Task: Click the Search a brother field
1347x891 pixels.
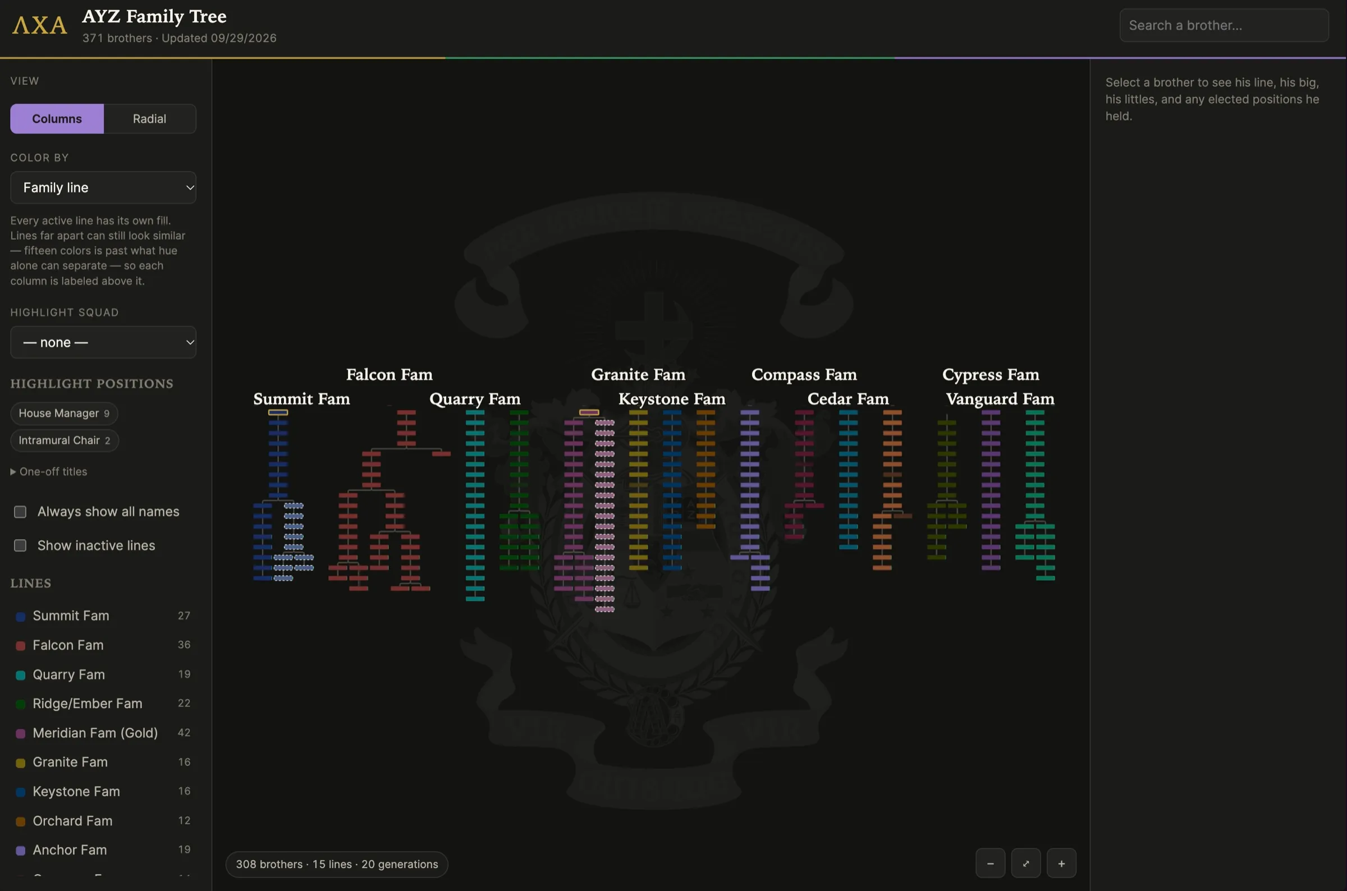Action: pyautogui.click(x=1224, y=25)
